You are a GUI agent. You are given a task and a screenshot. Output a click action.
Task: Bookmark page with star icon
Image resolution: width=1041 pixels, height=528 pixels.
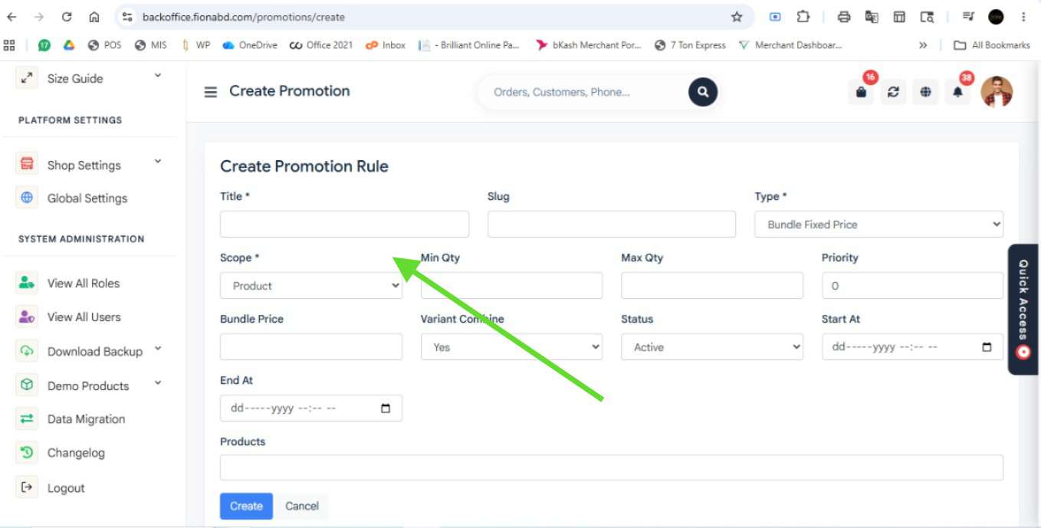[x=737, y=17]
